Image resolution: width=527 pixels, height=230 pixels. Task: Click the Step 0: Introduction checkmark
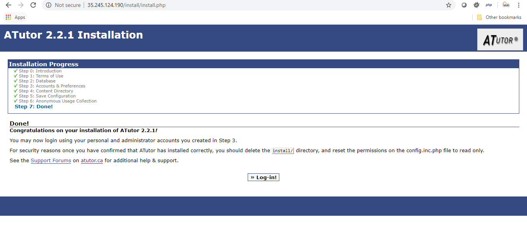(x=16, y=71)
